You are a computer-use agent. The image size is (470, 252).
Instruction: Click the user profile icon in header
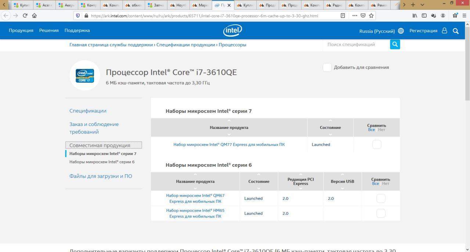[444, 31]
